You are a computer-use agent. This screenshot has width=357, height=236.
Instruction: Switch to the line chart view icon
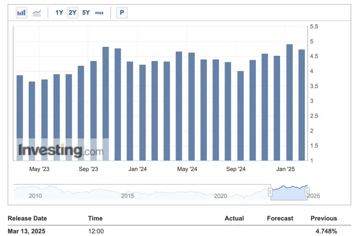[x=37, y=13]
